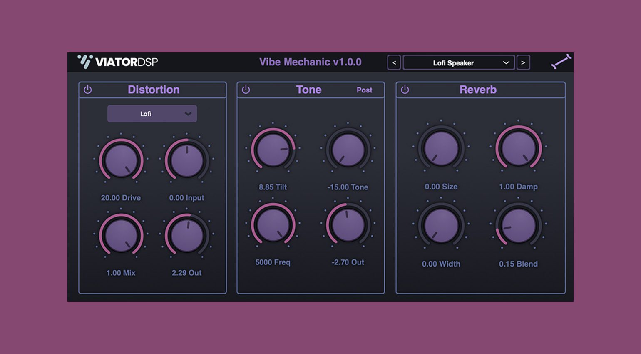This screenshot has width=641, height=354.
Task: Click the reverb Size knob
Action: (x=441, y=148)
